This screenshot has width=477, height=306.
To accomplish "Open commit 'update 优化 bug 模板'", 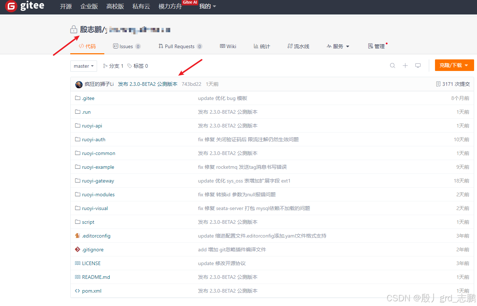I will 223,98.
